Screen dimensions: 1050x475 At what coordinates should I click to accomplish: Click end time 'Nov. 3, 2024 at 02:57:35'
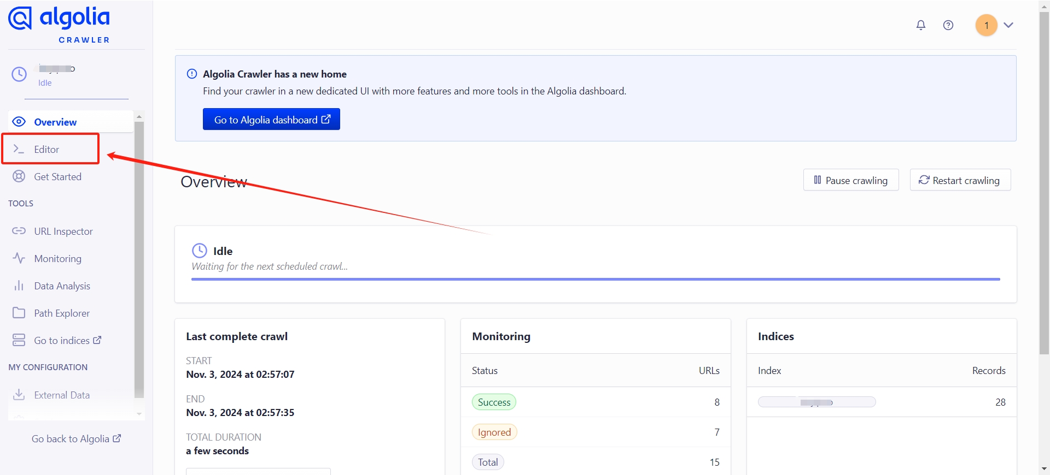click(x=240, y=412)
